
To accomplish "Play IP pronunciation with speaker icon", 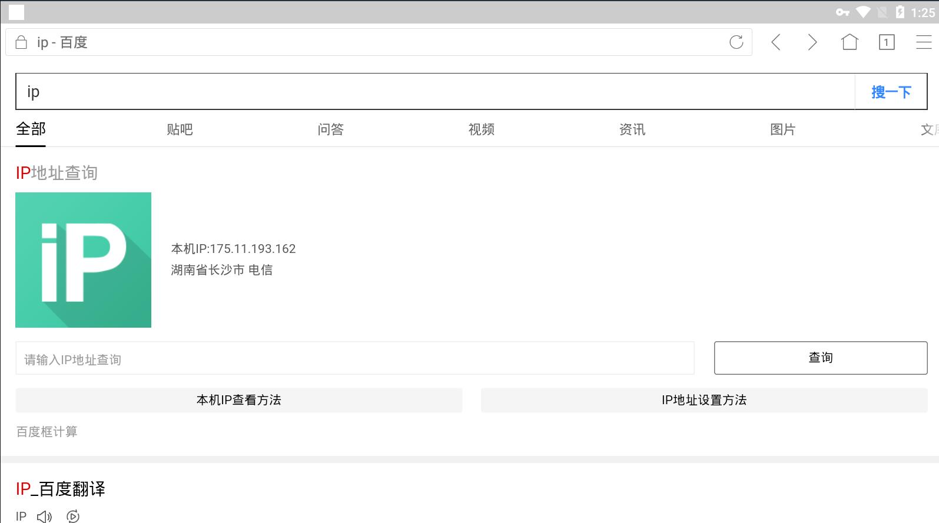I will pos(44,517).
